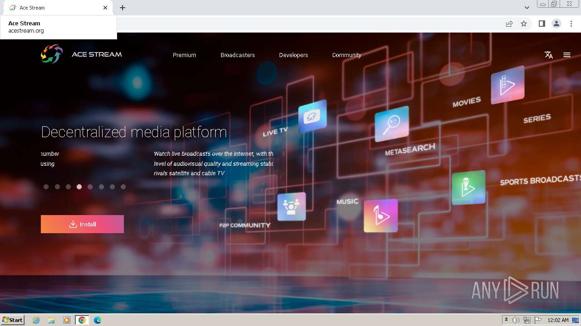This screenshot has height=326, width=581.
Task: Click the MOVIES label
Action: coord(467,102)
